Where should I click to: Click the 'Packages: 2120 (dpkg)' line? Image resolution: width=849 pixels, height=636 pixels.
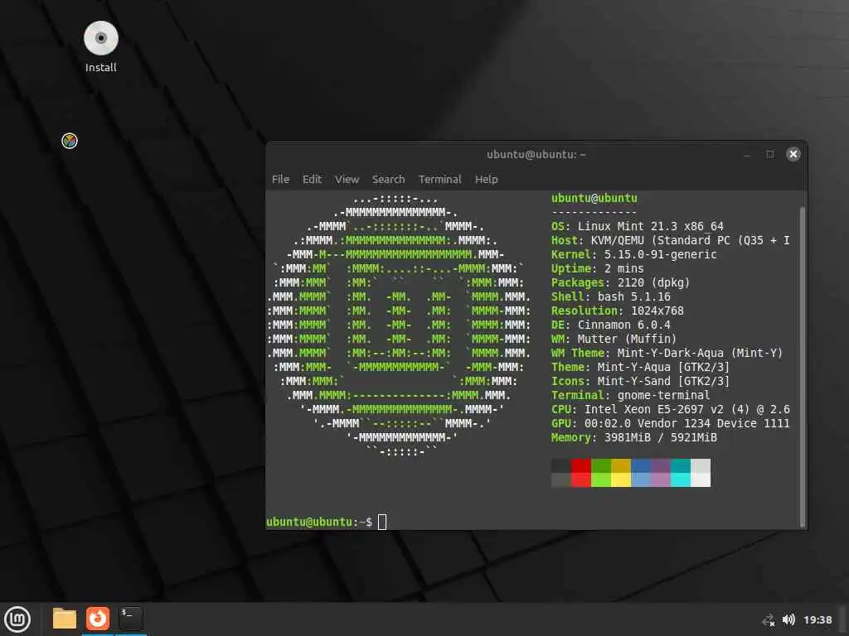point(620,282)
